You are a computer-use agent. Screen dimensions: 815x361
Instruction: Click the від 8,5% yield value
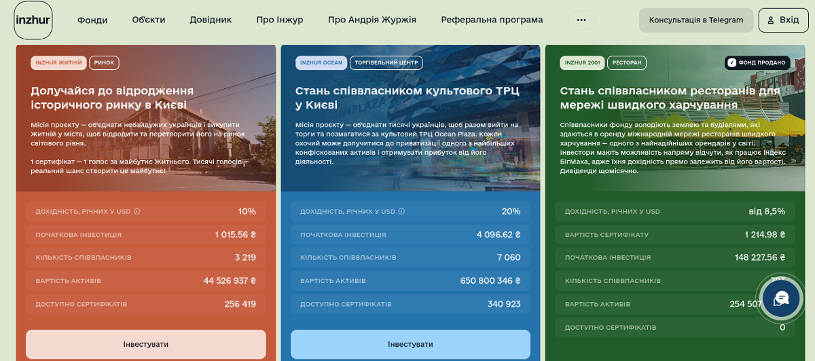pos(767,212)
